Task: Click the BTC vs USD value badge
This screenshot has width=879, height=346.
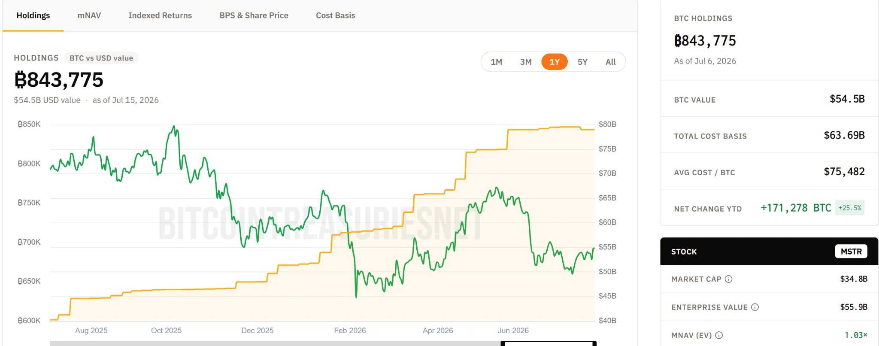Action: tap(101, 58)
